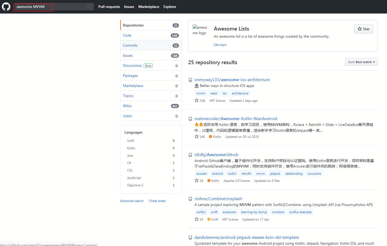Open idisfkj/AwesomeGithub repository
The width and height of the screenshot is (387, 246).
216,155
